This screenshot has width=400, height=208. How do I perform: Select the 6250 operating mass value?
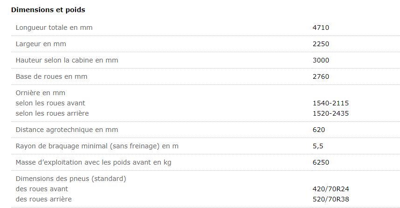pos(321,162)
